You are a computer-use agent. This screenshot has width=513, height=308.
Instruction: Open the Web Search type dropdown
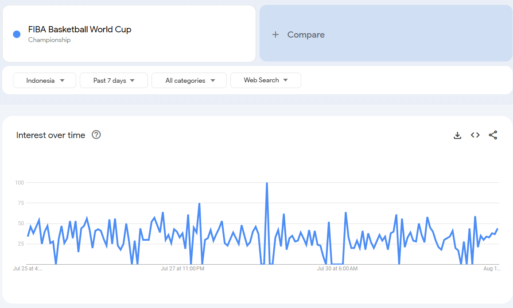point(266,81)
